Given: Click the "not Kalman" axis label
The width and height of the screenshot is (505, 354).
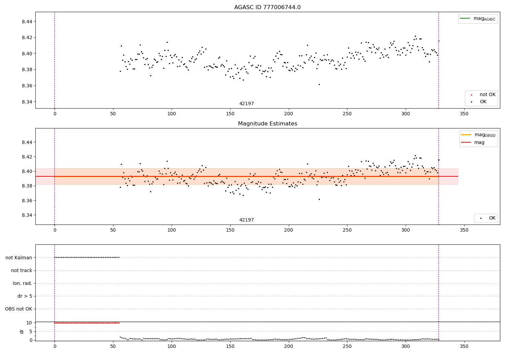Looking at the screenshot, I should (19, 258).
